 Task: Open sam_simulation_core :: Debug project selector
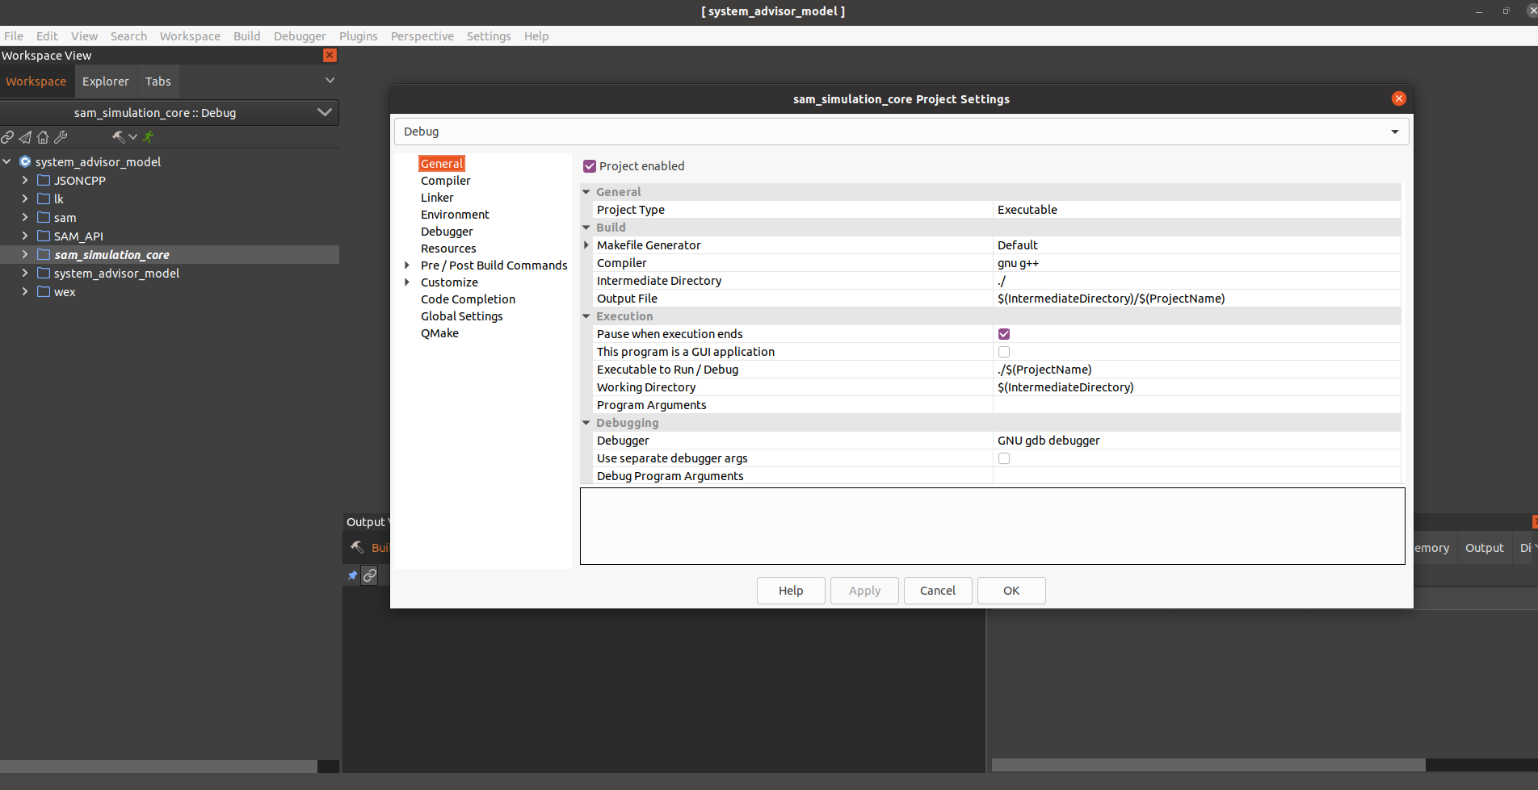tap(169, 113)
